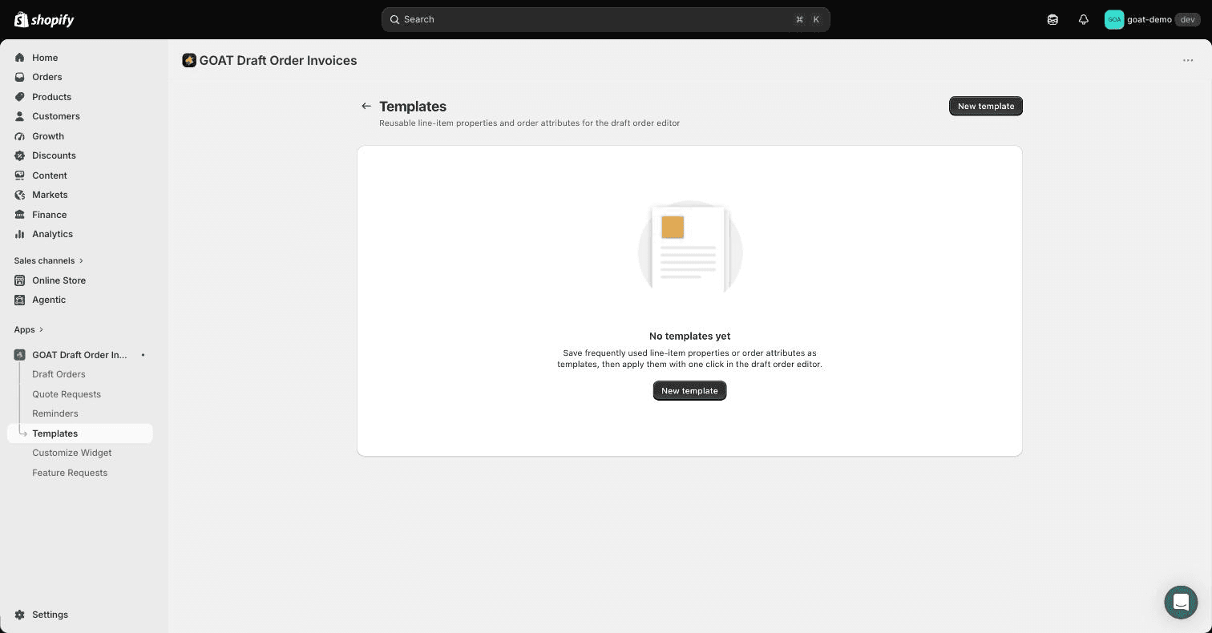The height and width of the screenshot is (633, 1212).
Task: Click the Customers label
Action: tap(56, 116)
